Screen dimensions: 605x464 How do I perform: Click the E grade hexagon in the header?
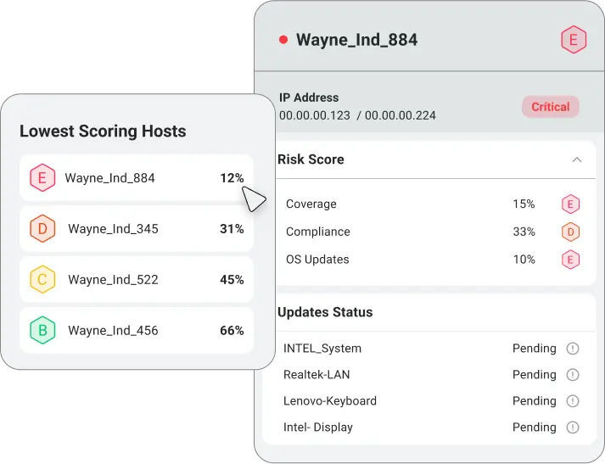(x=574, y=40)
